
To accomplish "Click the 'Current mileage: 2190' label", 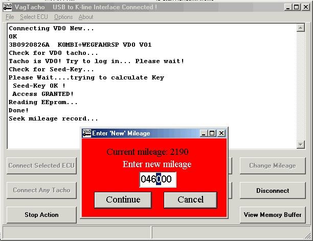I will pos(147,152).
